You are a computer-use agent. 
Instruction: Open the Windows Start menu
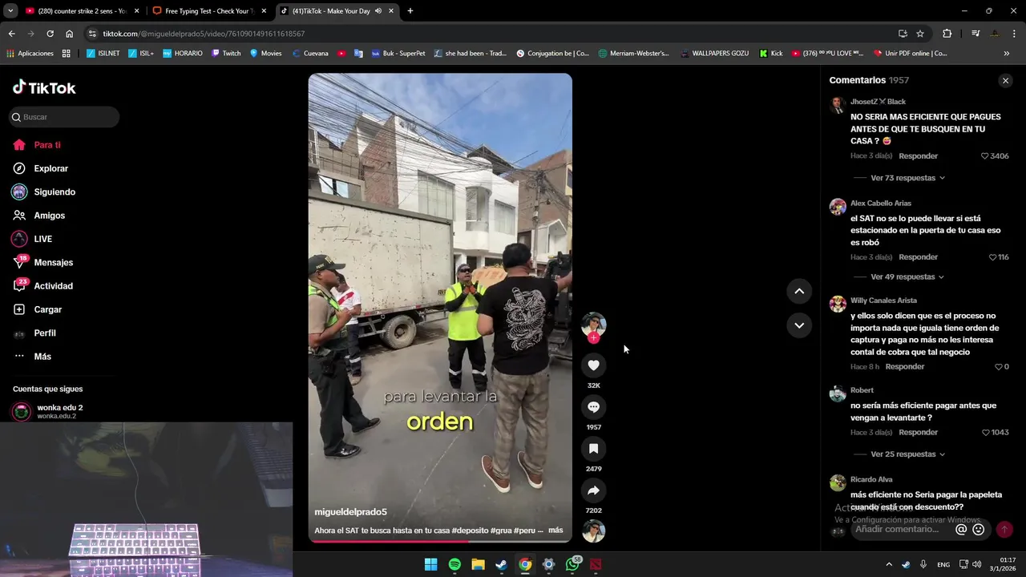[x=430, y=565]
